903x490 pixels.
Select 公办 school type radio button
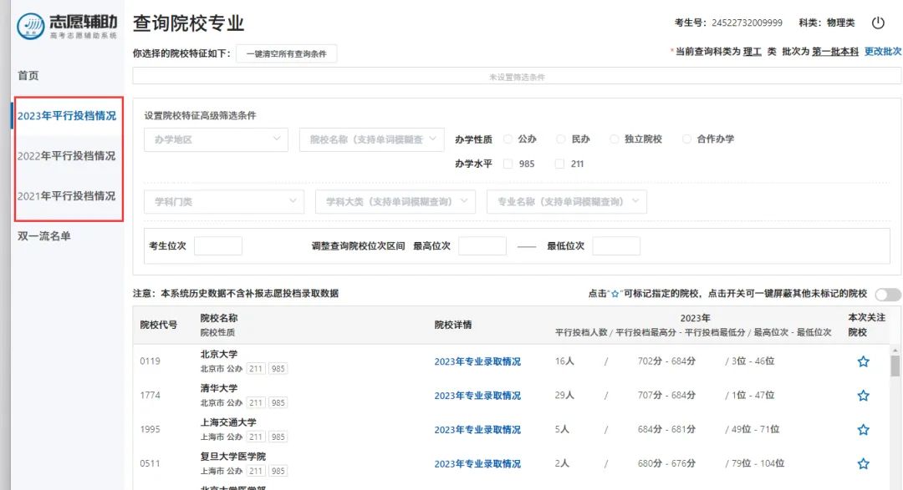tap(508, 139)
